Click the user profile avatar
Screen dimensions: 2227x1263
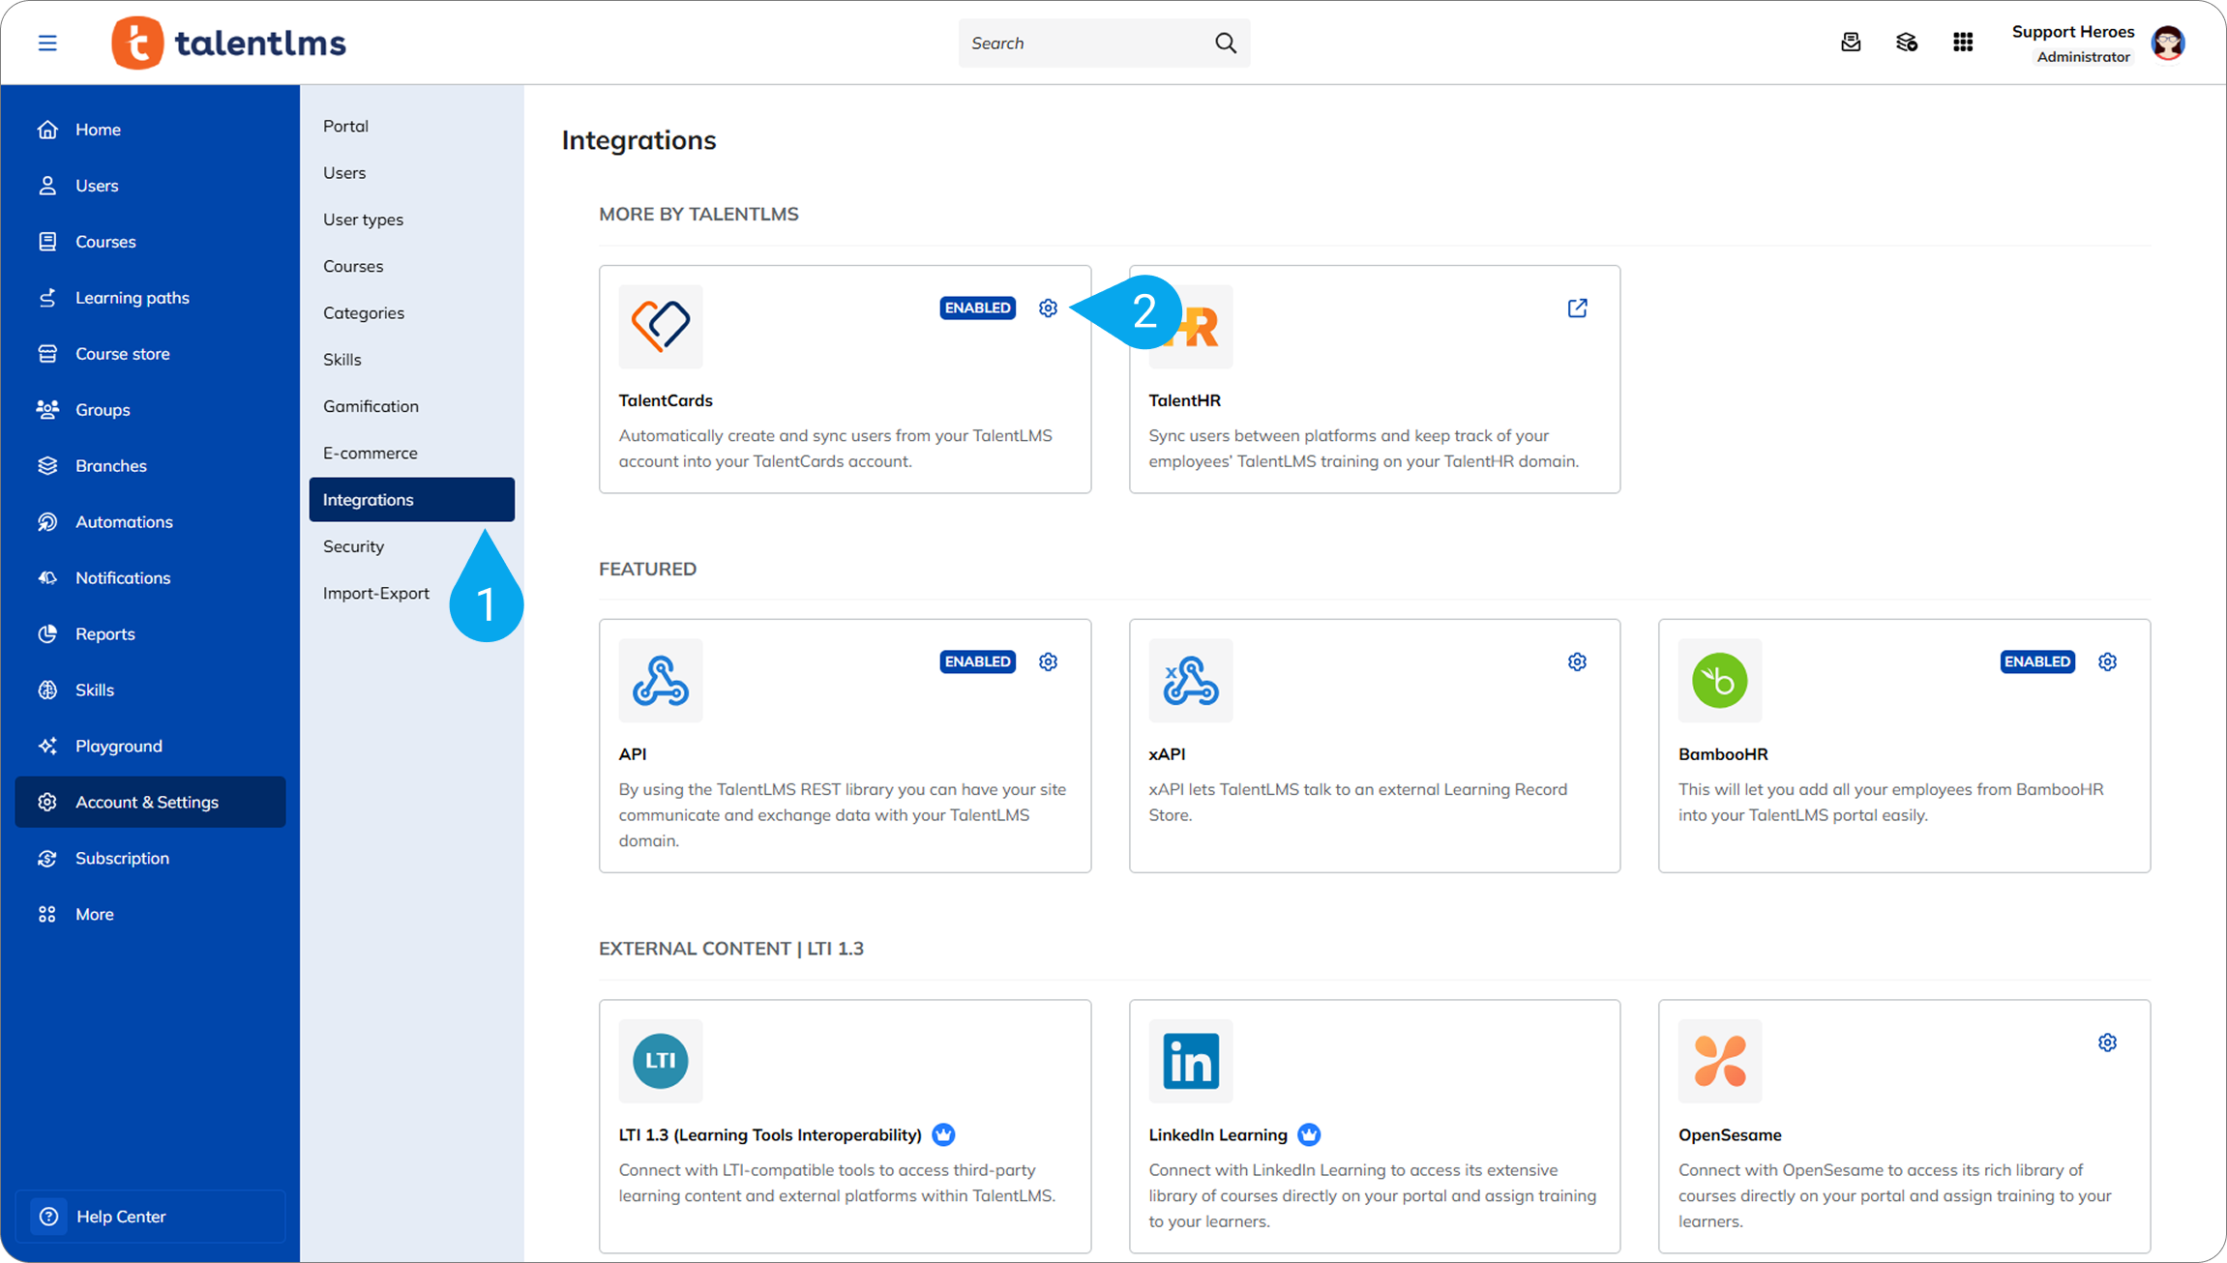point(2168,43)
